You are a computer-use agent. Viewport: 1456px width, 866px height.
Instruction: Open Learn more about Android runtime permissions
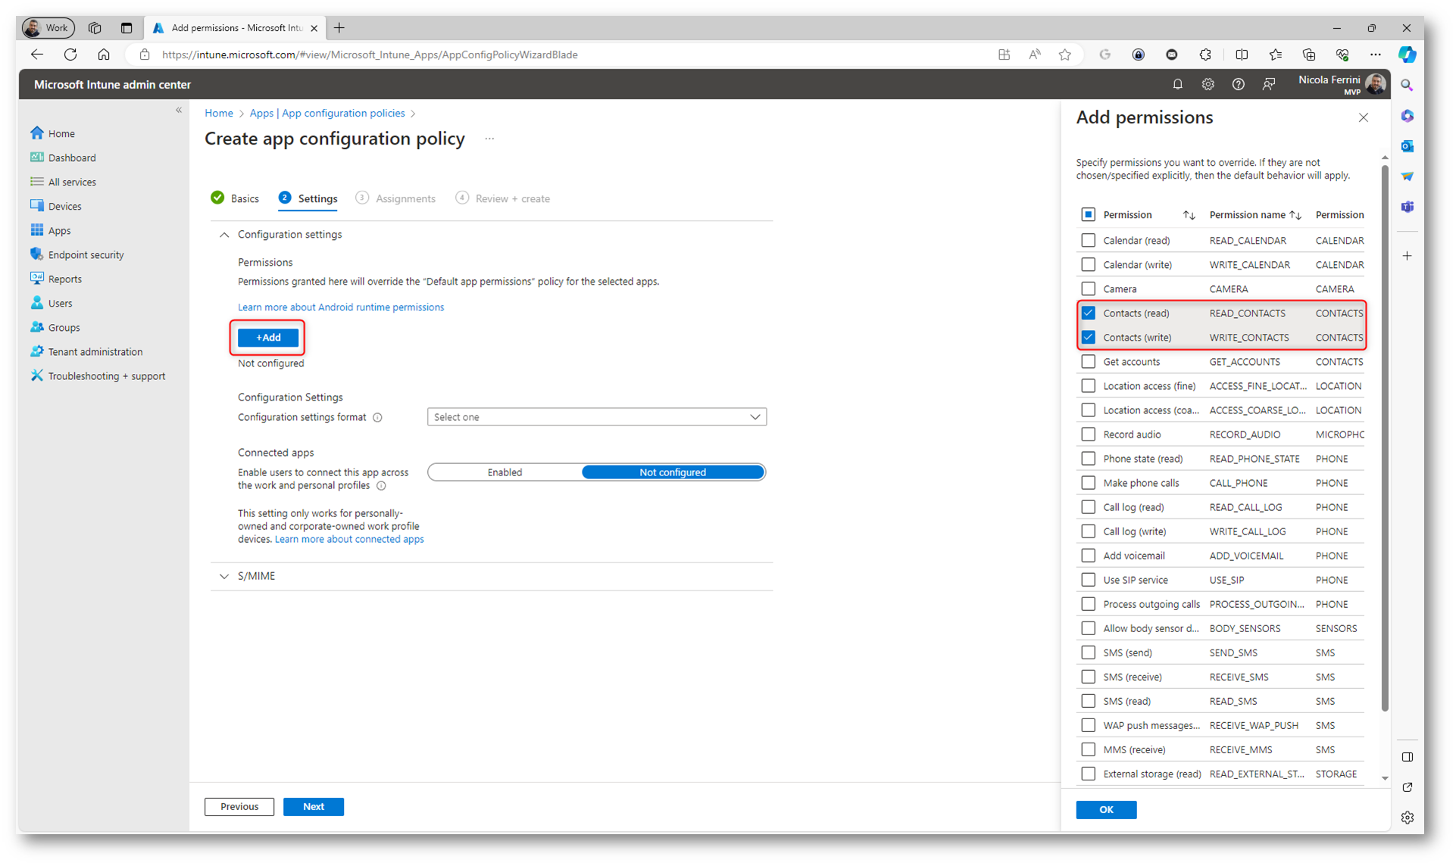coord(341,307)
